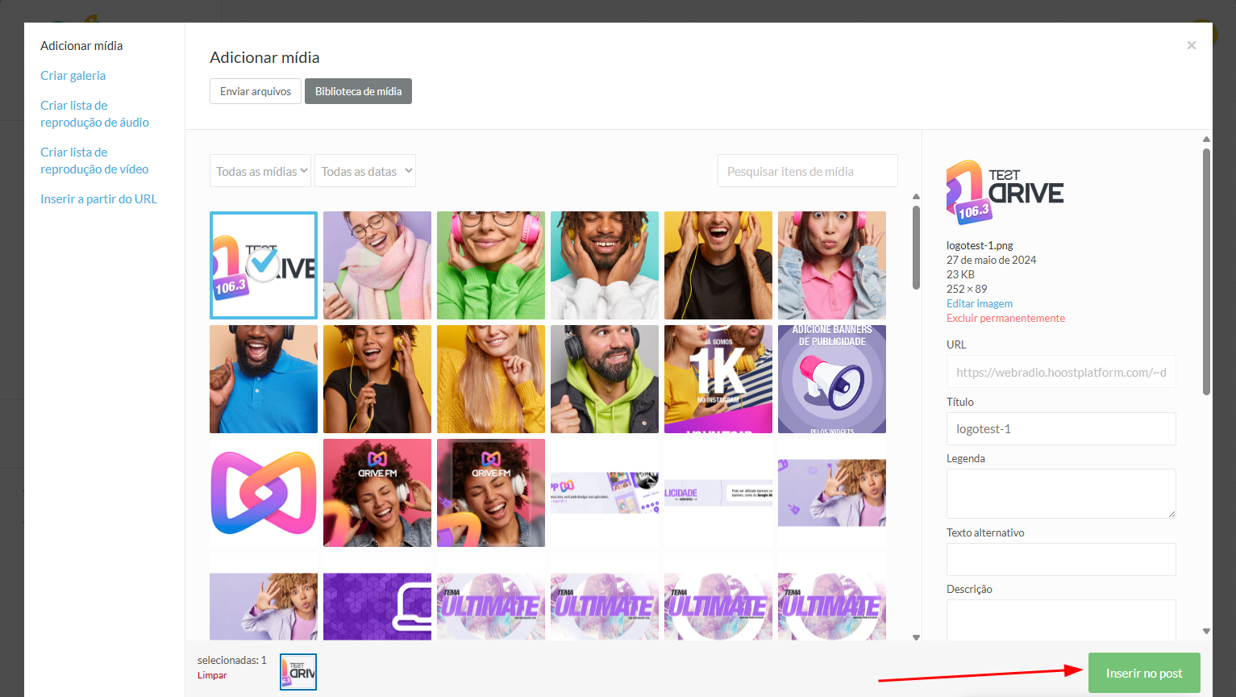Click the URL field of the attachment
This screenshot has width=1236, height=697.
click(x=1061, y=372)
